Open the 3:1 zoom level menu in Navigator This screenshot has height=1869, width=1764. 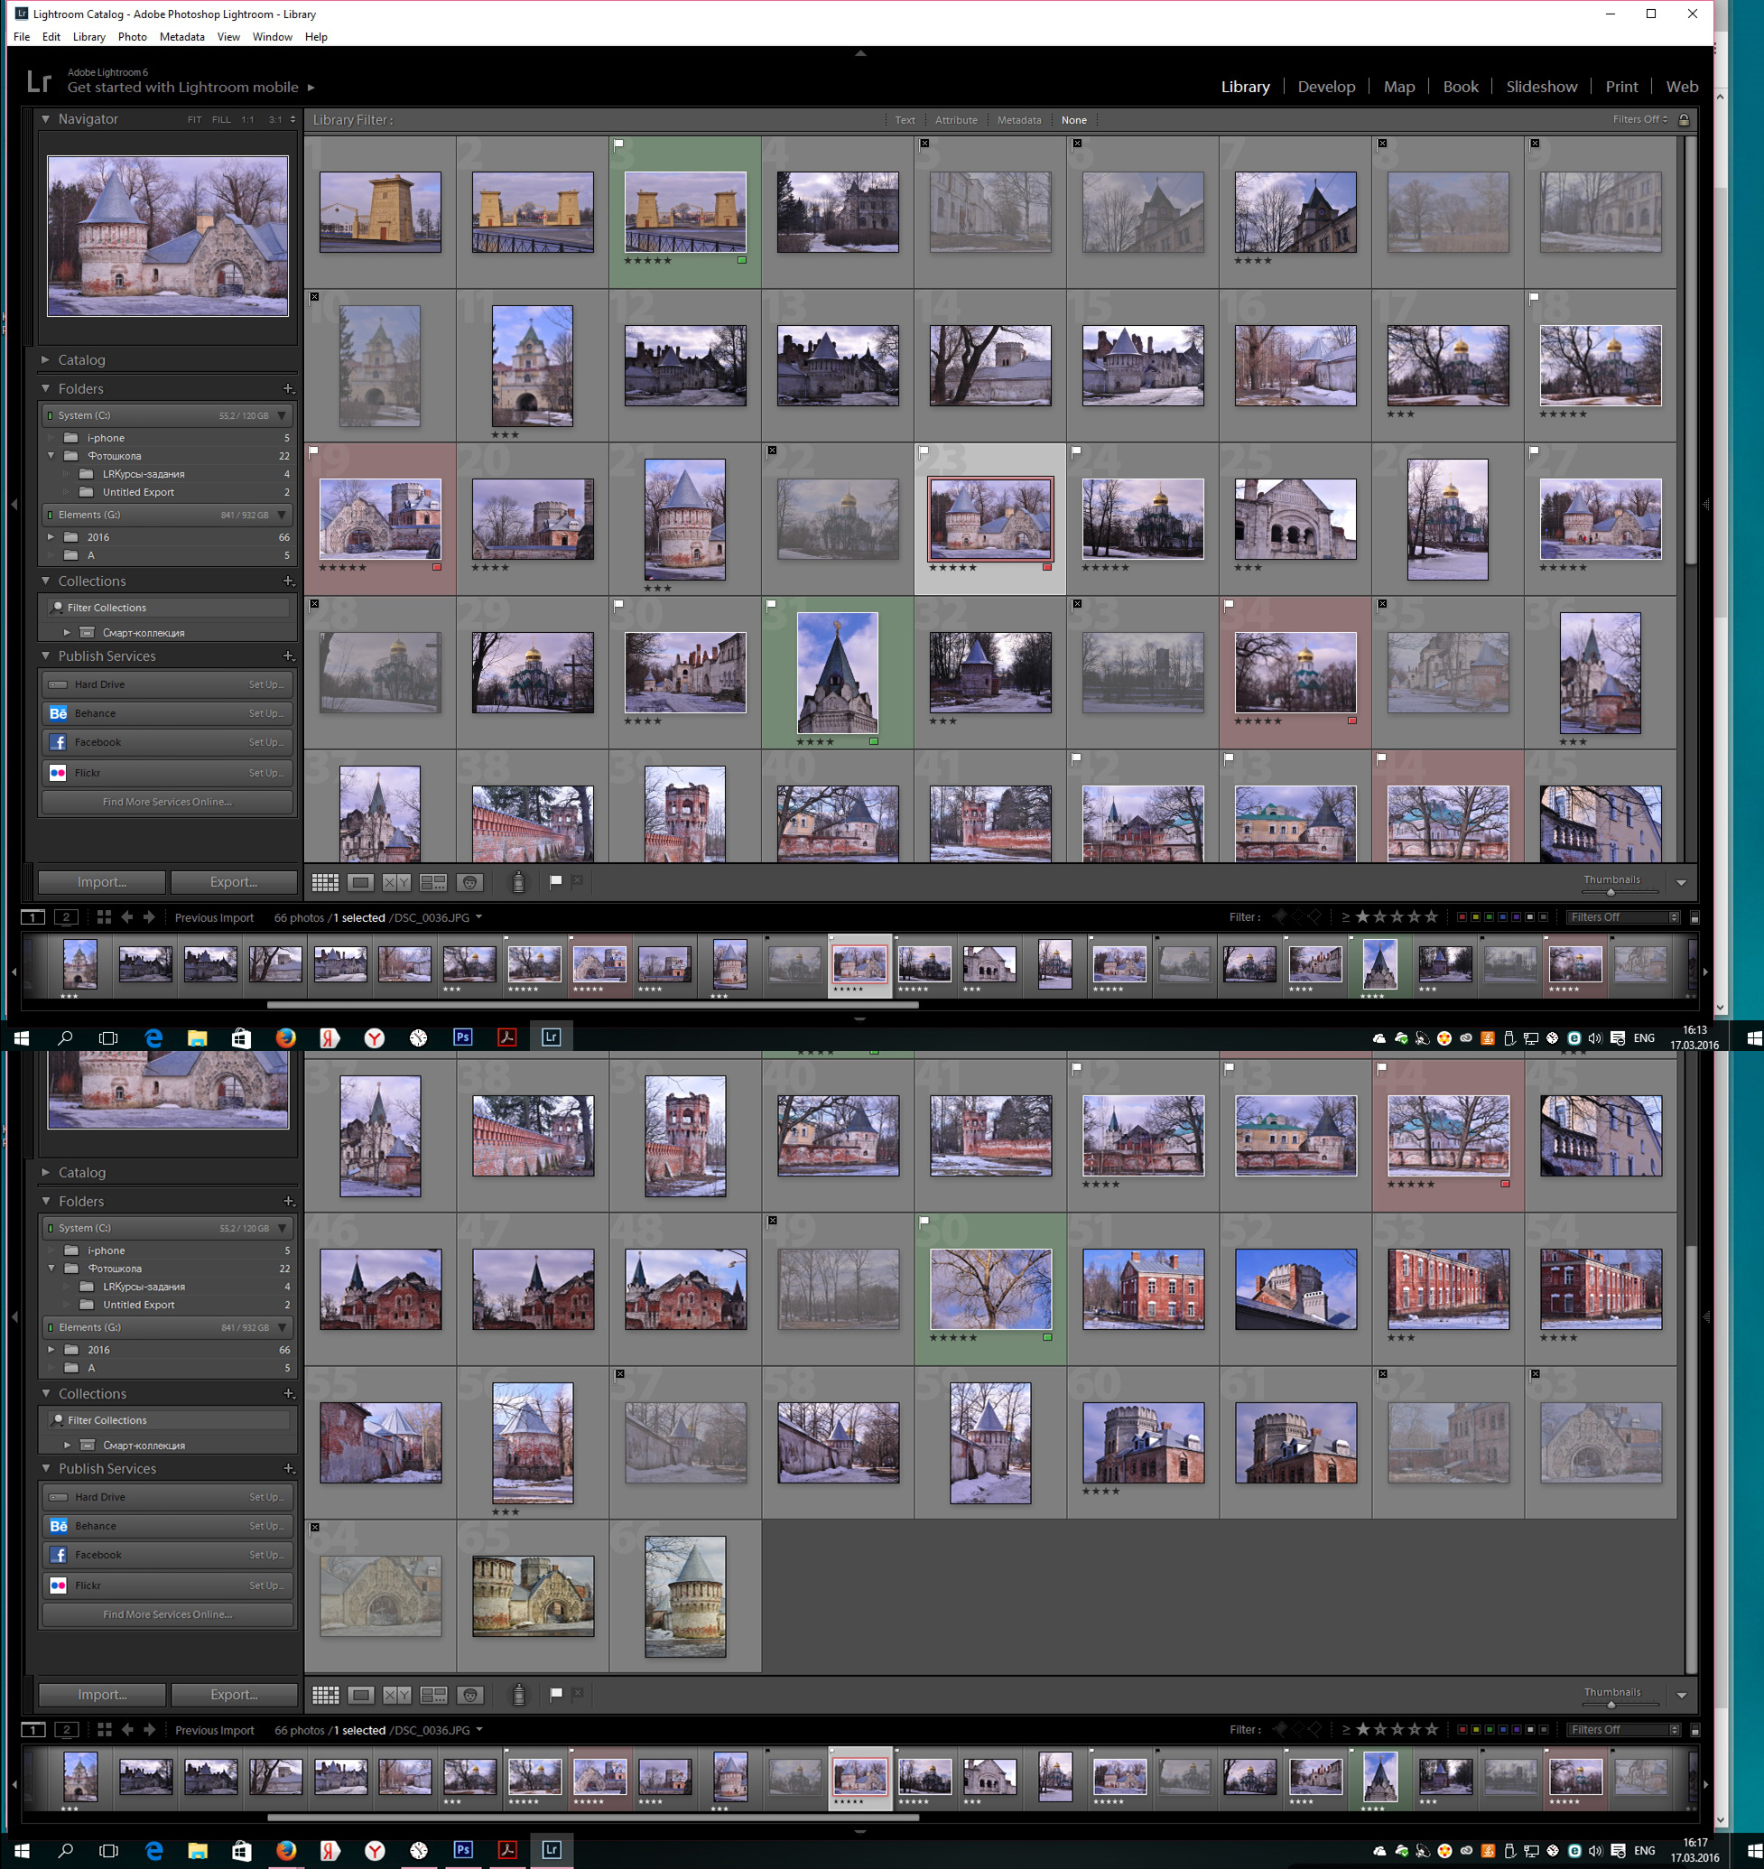click(281, 119)
